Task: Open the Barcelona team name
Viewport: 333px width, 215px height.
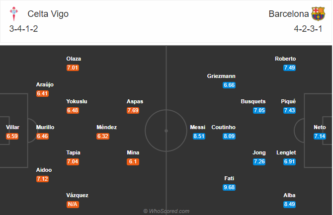Action: coord(289,14)
